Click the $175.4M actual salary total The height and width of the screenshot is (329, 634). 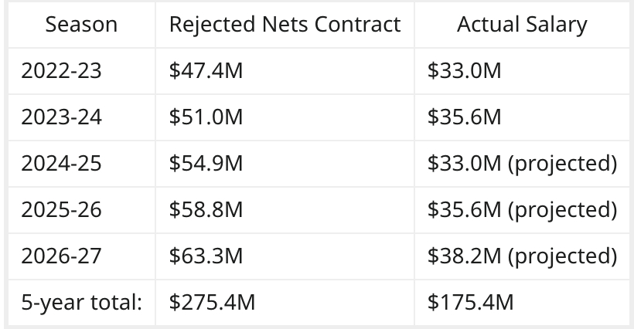click(x=470, y=302)
